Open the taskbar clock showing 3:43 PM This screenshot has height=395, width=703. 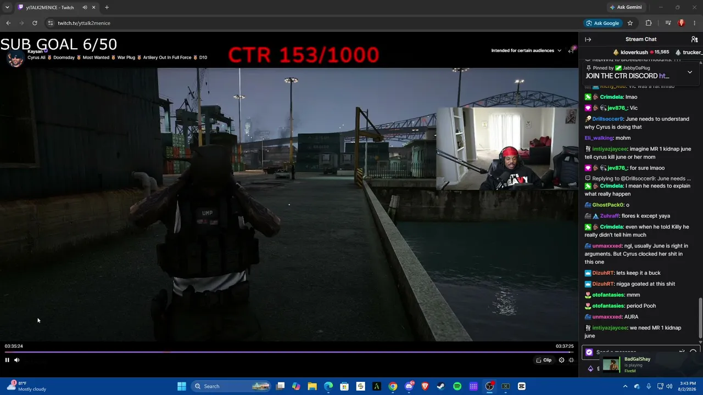point(688,386)
